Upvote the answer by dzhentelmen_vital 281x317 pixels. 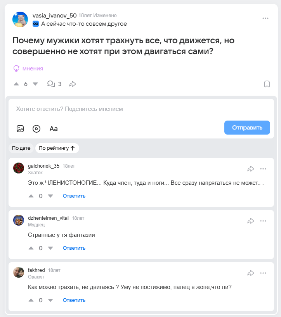tap(31, 248)
